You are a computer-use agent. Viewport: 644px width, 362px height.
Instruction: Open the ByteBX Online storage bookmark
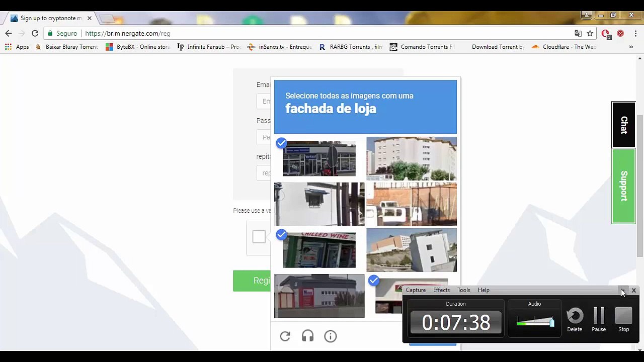pyautogui.click(x=138, y=47)
